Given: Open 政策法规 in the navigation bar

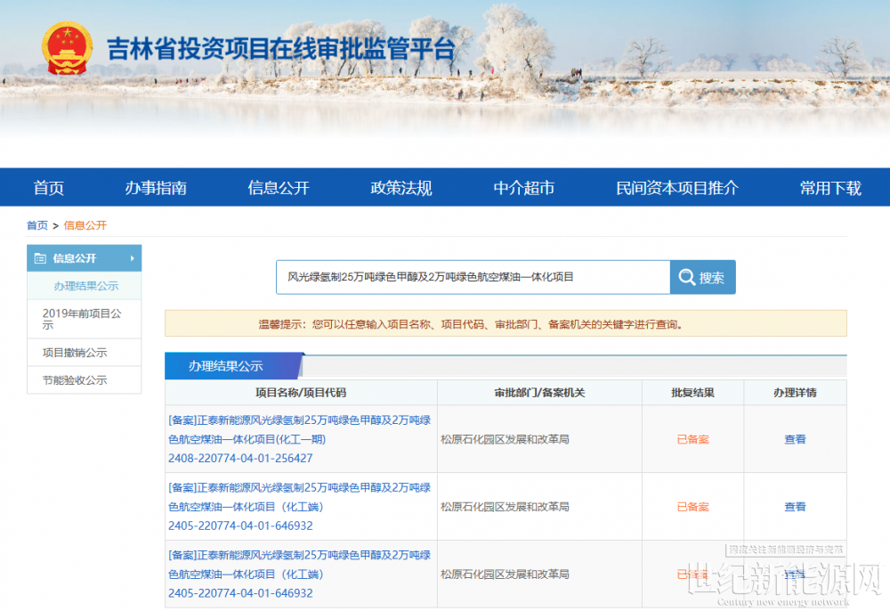Looking at the screenshot, I should 401,188.
